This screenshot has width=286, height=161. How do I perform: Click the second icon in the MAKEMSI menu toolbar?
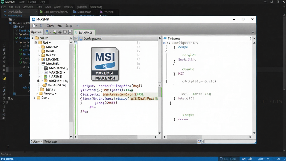[42, 25]
